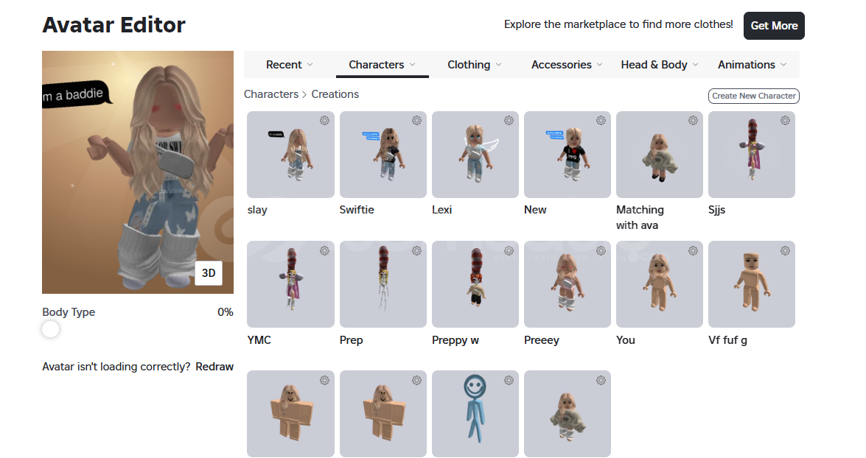866x458 pixels.
Task: Click the Get More button
Action: (774, 26)
